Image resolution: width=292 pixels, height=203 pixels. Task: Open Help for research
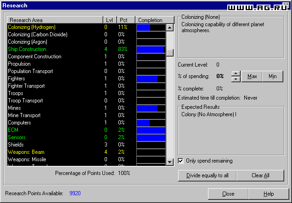pos(269,194)
